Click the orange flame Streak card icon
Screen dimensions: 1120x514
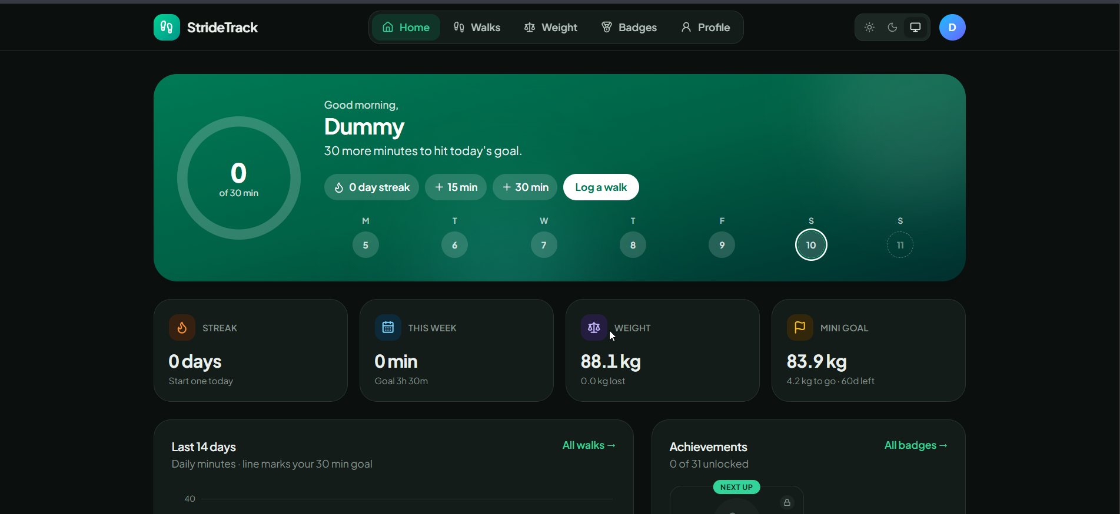click(x=182, y=328)
